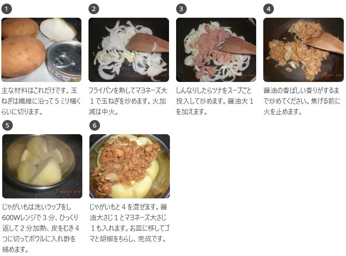The width and height of the screenshot is (346, 256).
Task: Click step 4 text about soy sauce aroma
Action: 302,101
